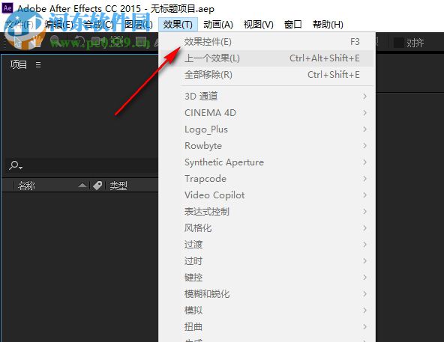Expand the Video Copilot submenu
The width and height of the screenshot is (444, 342).
click(267, 195)
